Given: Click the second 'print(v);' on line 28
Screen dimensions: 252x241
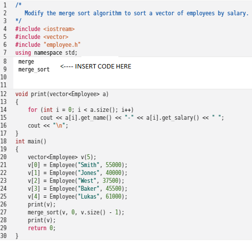Looking at the screenshot, I should pyautogui.click(x=41, y=220).
